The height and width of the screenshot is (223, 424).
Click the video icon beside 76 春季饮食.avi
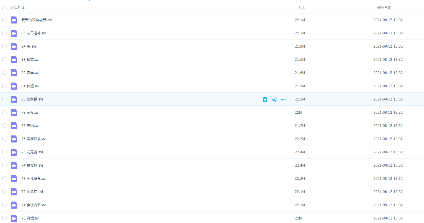14,139
